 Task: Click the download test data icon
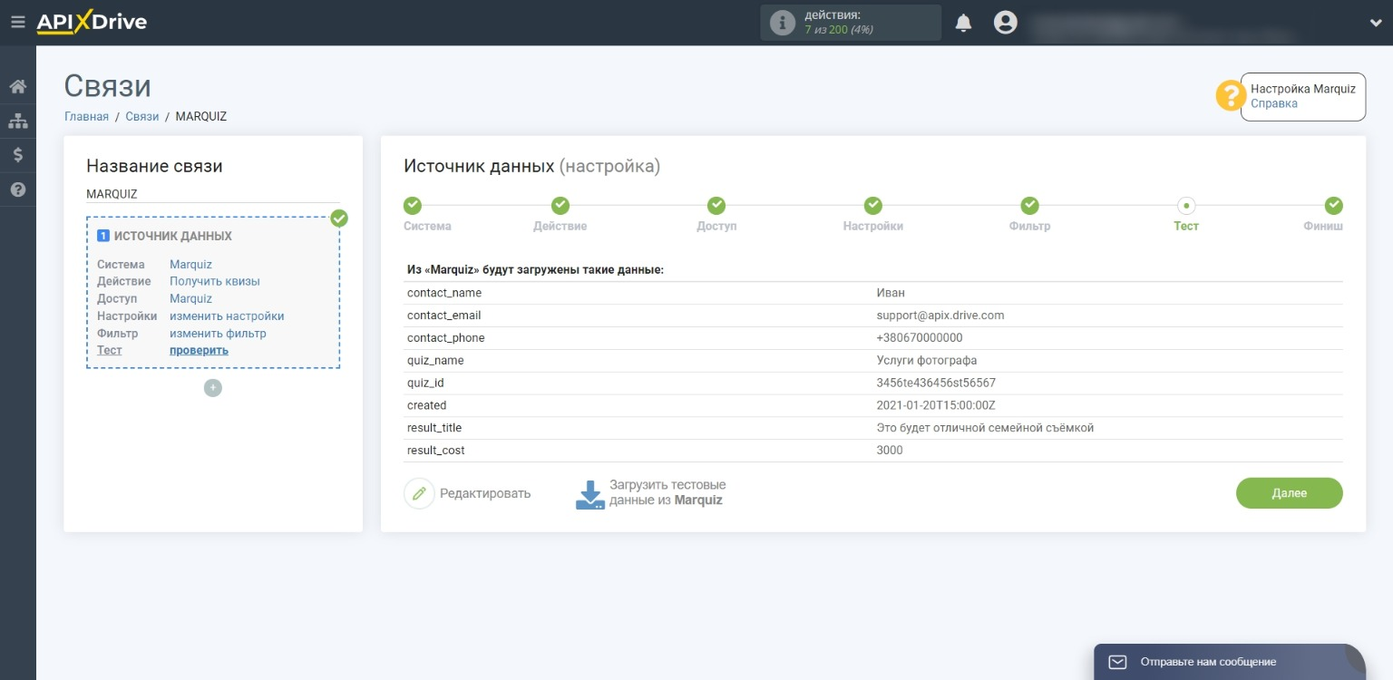[x=590, y=494]
